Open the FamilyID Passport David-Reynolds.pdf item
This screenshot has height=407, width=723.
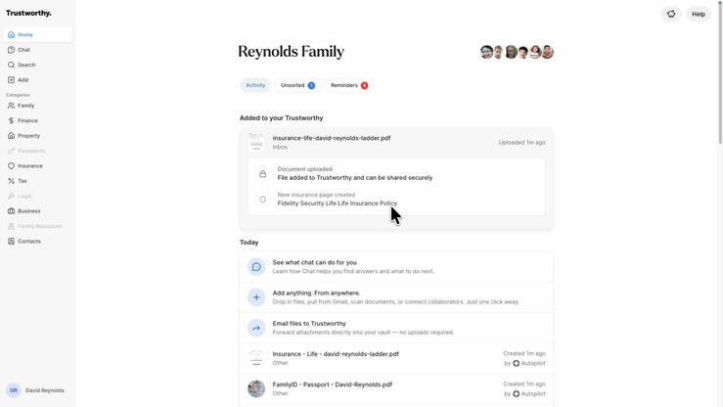333,384
